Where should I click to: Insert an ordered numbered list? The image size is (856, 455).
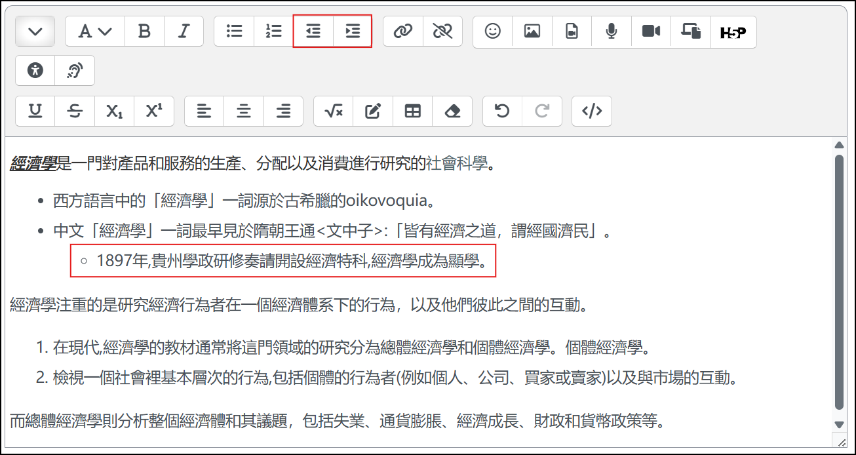click(273, 31)
